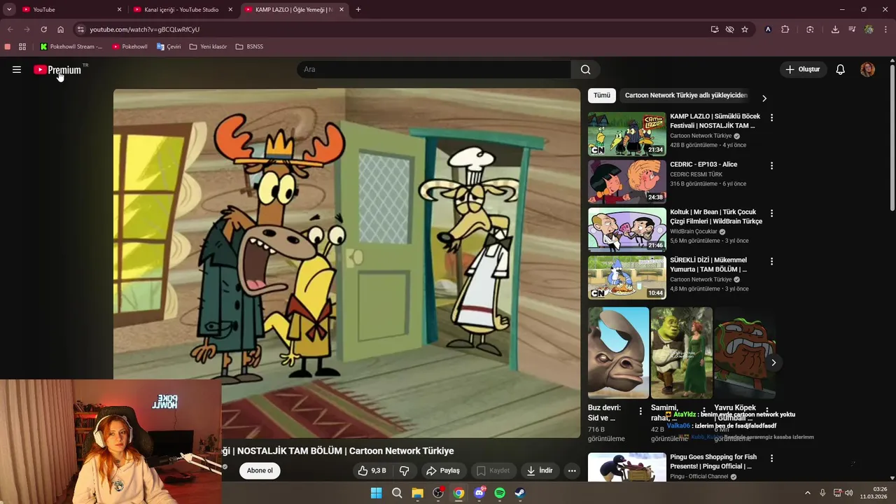
Task: Open options for KAMP LAZLO Sümüklü Böcek video
Action: [771, 118]
